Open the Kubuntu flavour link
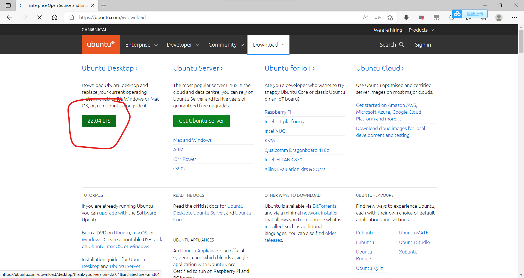The width and height of the screenshot is (524, 278). point(365,233)
